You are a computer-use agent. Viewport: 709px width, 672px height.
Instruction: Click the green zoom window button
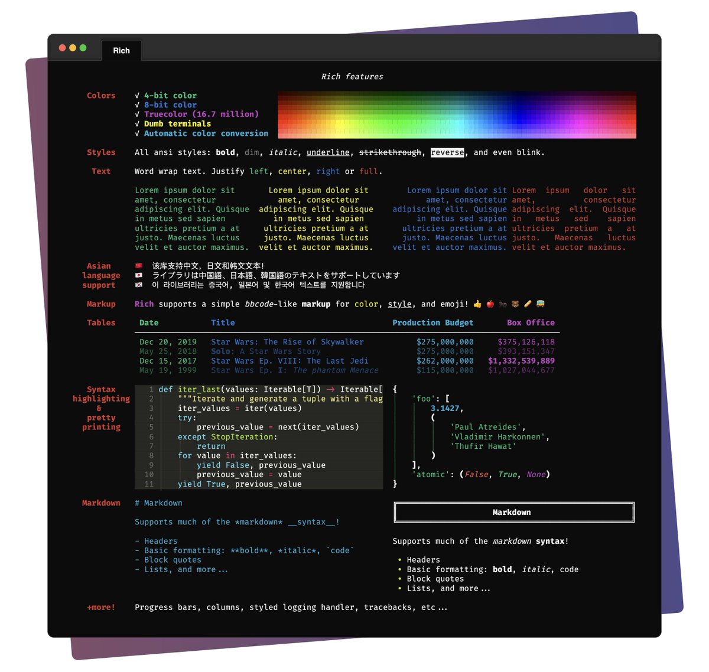[83, 48]
